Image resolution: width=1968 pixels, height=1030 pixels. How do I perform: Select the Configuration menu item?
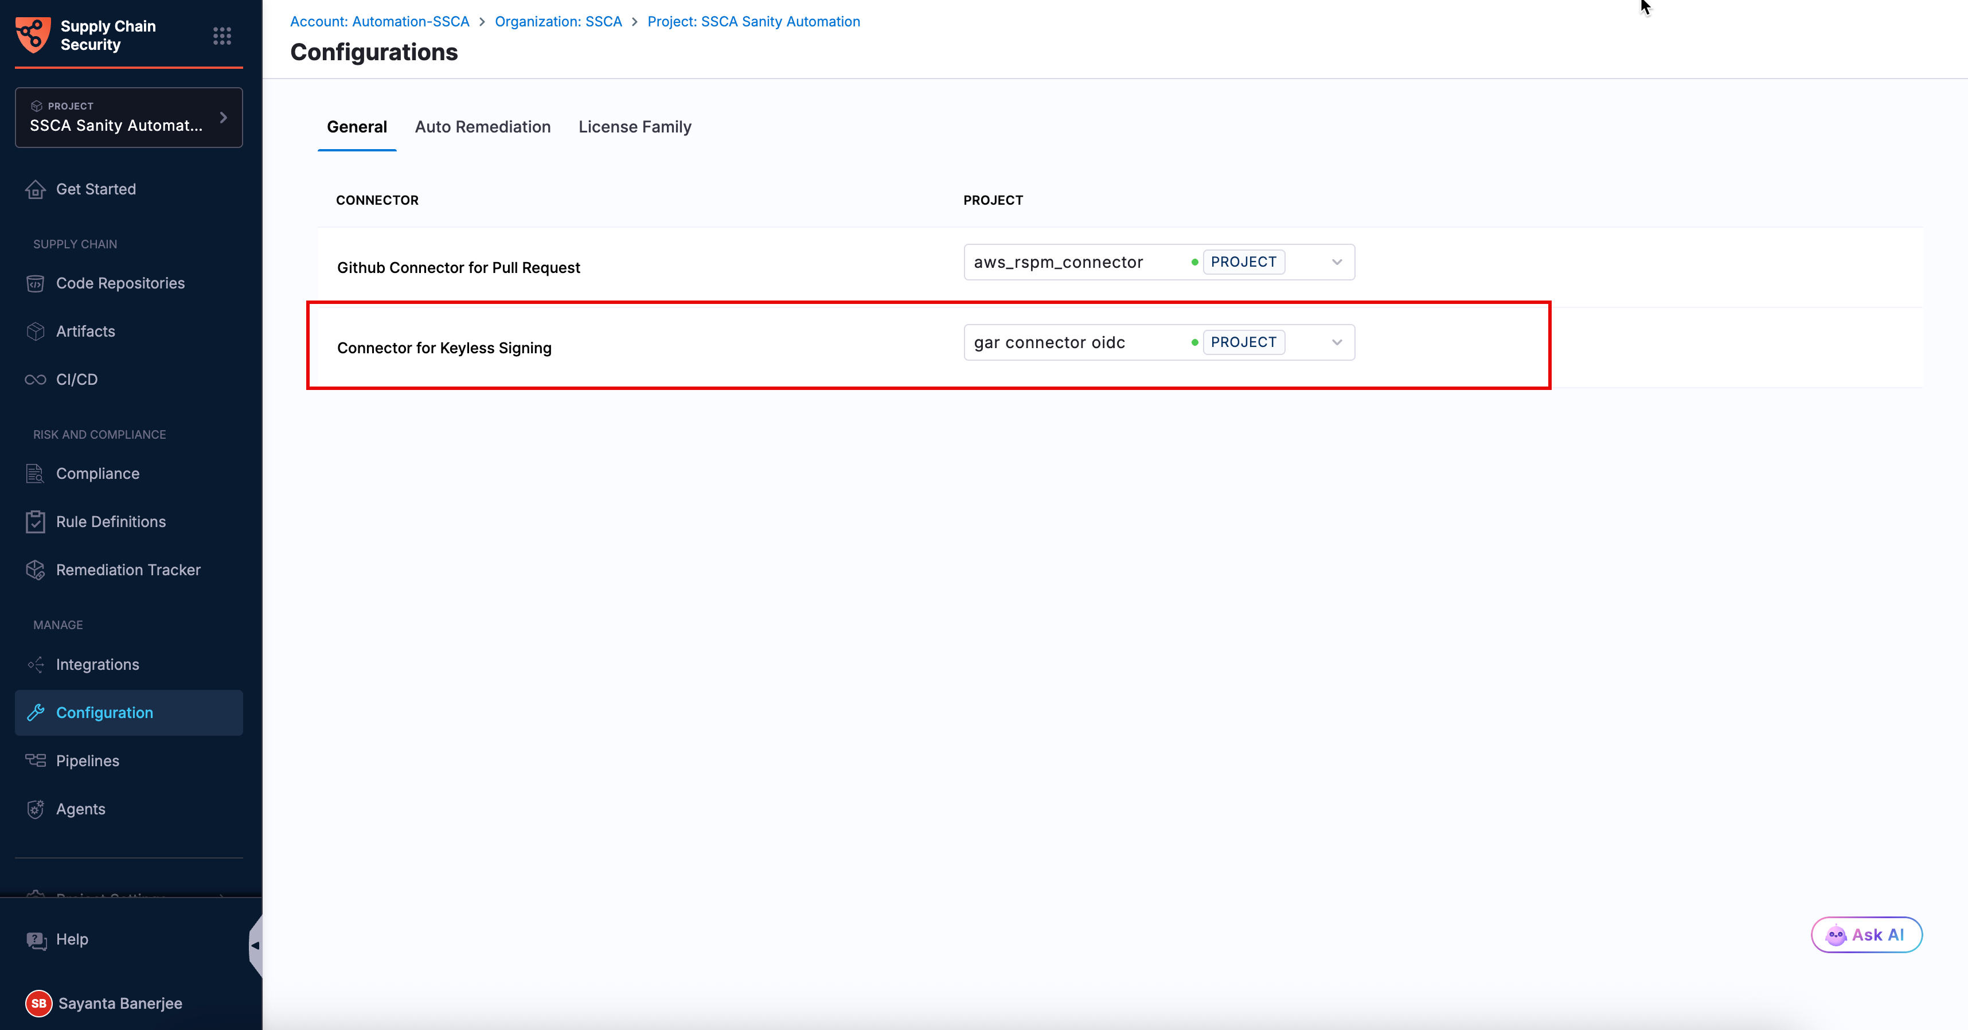coord(128,713)
